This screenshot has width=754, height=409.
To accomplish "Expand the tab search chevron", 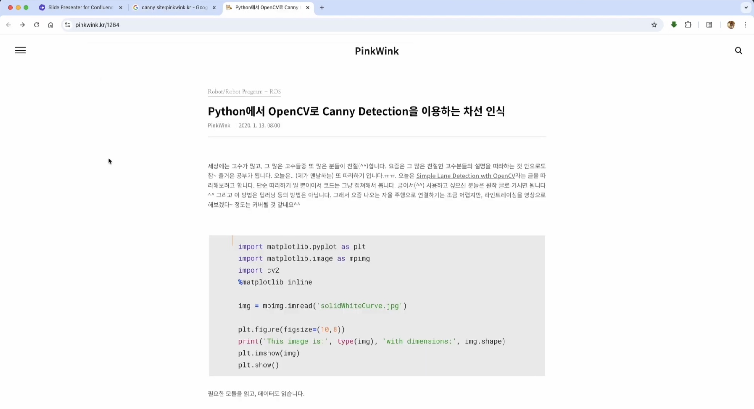I will [x=746, y=7].
